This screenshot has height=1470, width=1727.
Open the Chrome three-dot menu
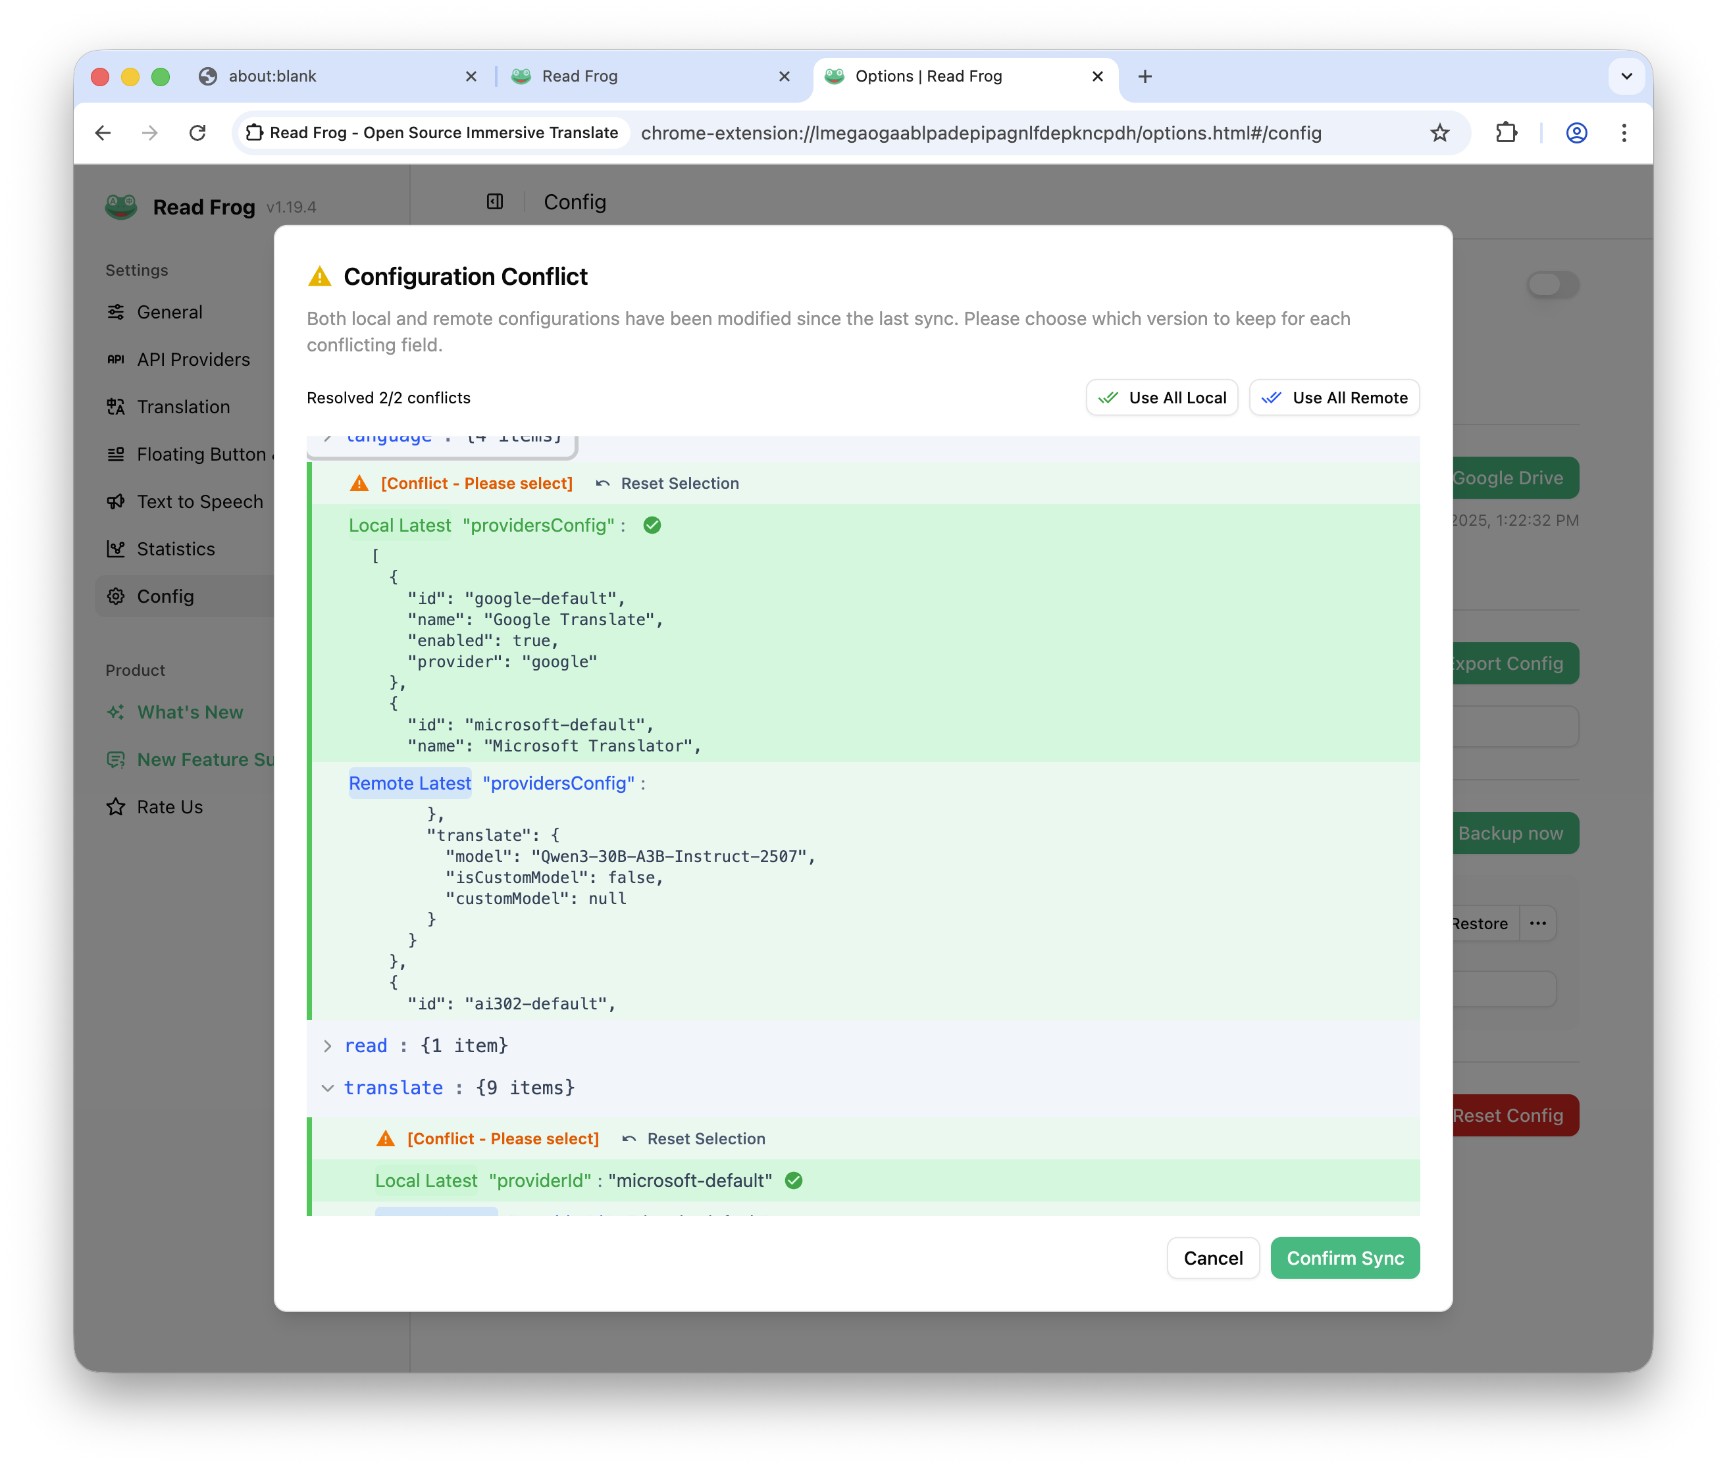[1624, 132]
